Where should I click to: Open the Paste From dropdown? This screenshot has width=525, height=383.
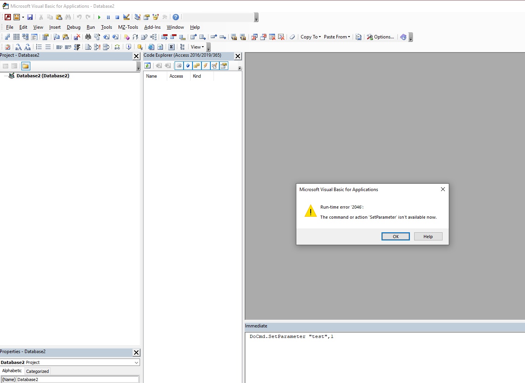(337, 37)
